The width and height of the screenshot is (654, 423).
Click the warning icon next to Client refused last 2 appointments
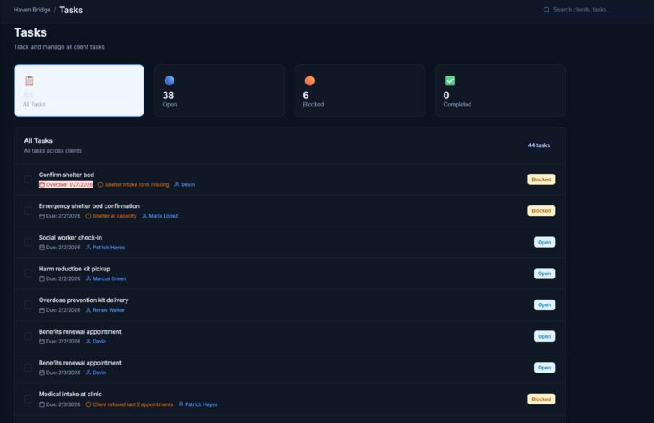[x=88, y=404]
